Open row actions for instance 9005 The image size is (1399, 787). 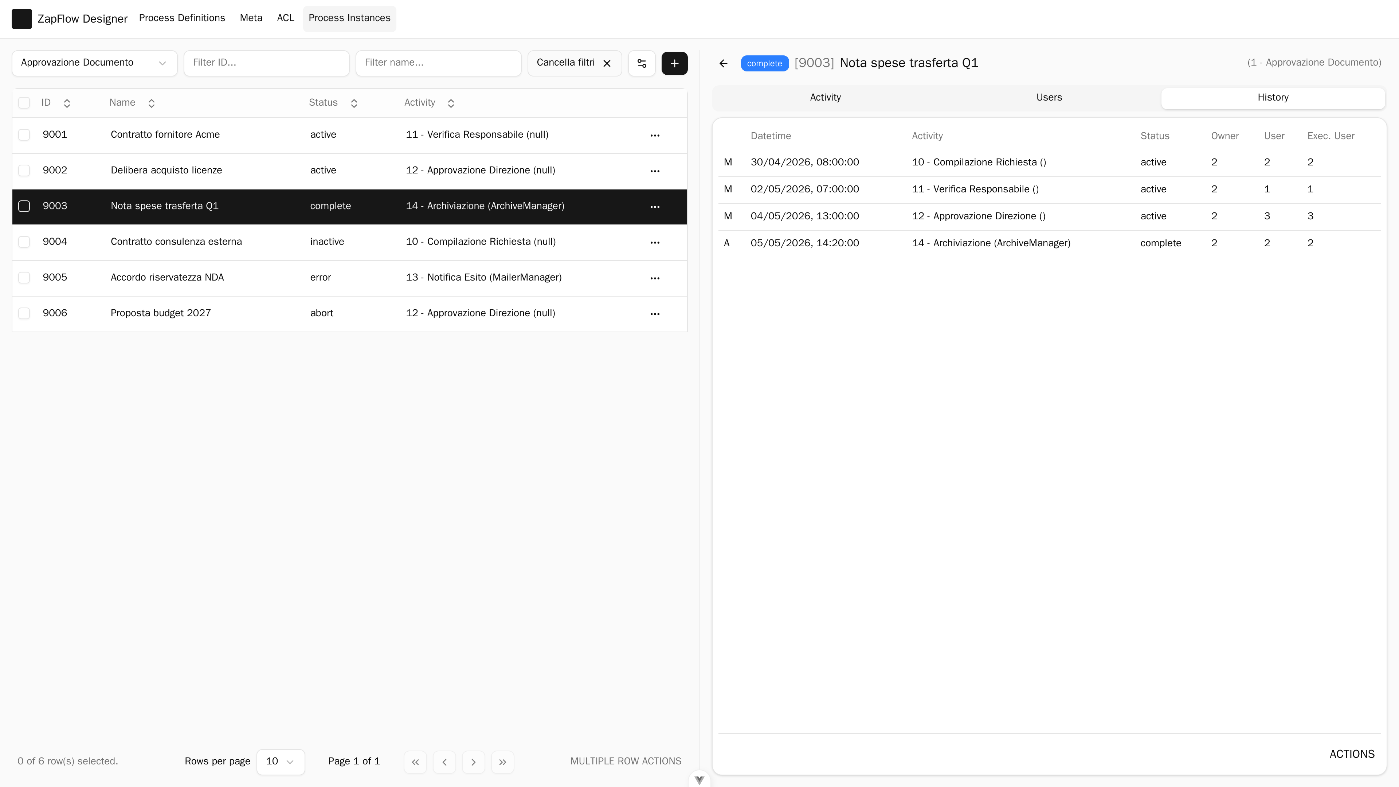pyautogui.click(x=655, y=278)
